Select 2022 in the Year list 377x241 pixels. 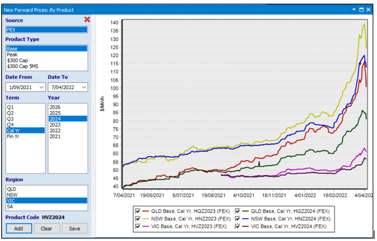point(68,130)
